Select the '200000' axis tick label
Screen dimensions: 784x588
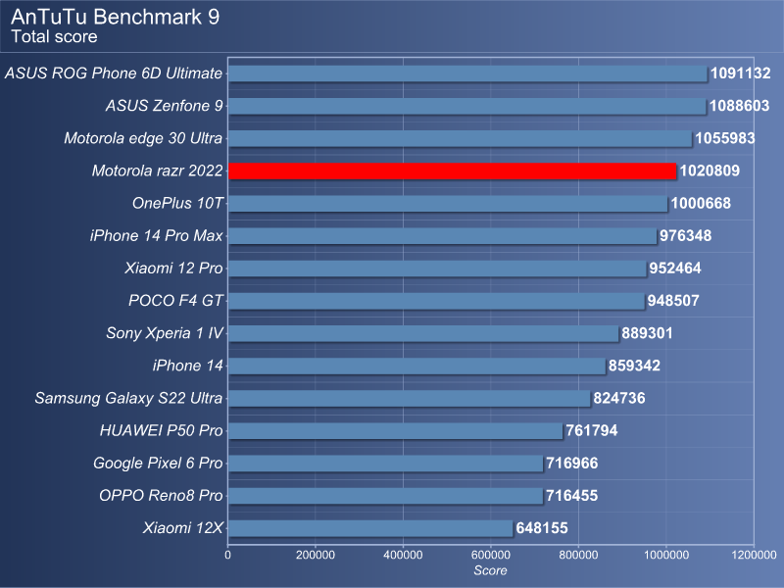point(316,555)
